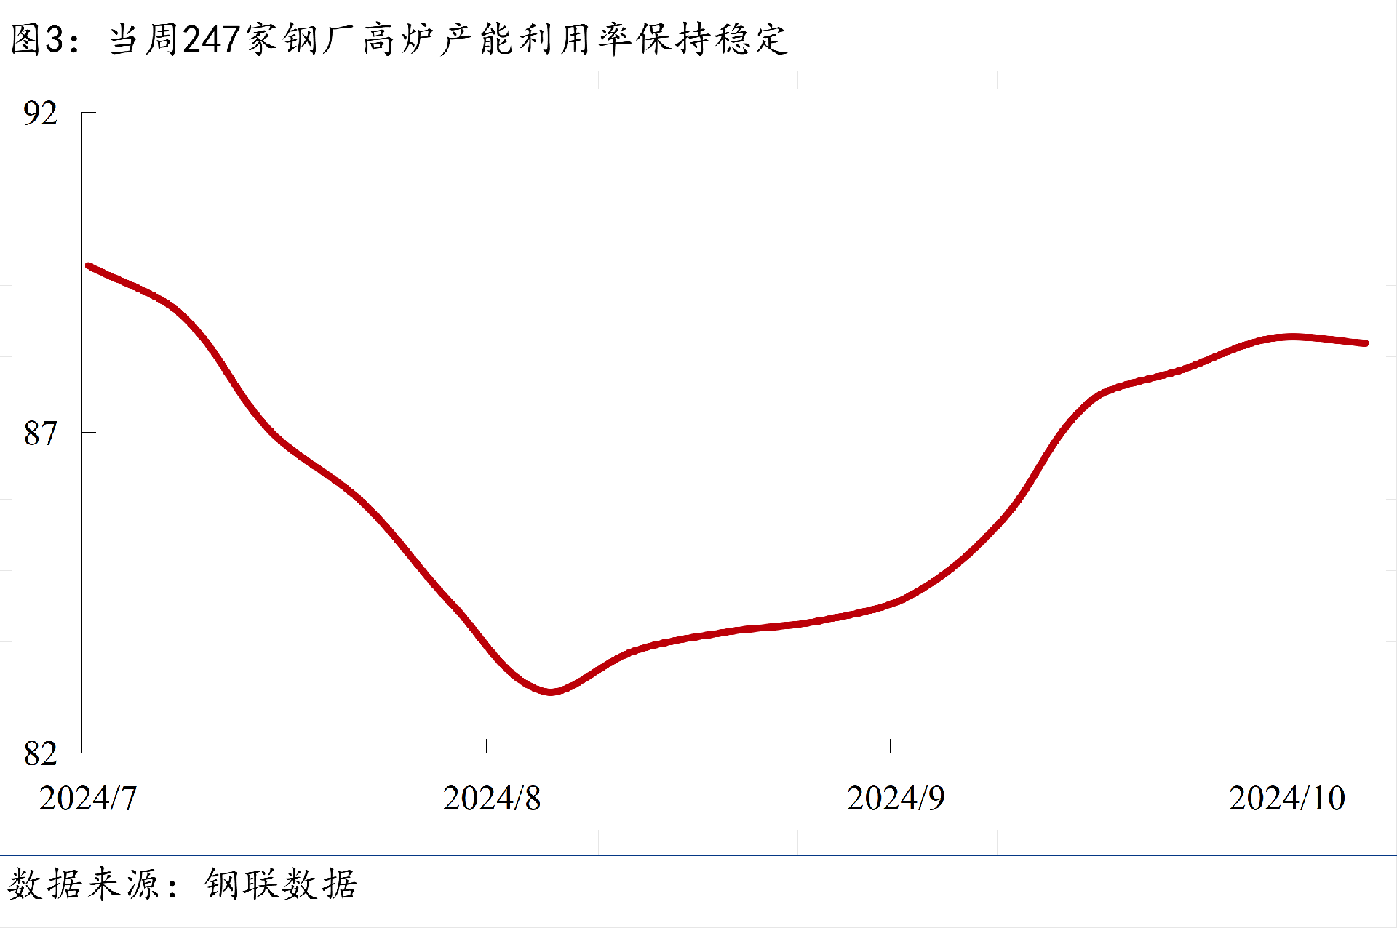Click the x-axis tick mark above 2024/9
Image resolution: width=1397 pixels, height=928 pixels.
(x=890, y=745)
